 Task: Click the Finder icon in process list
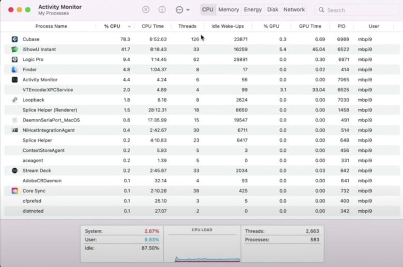click(x=14, y=69)
